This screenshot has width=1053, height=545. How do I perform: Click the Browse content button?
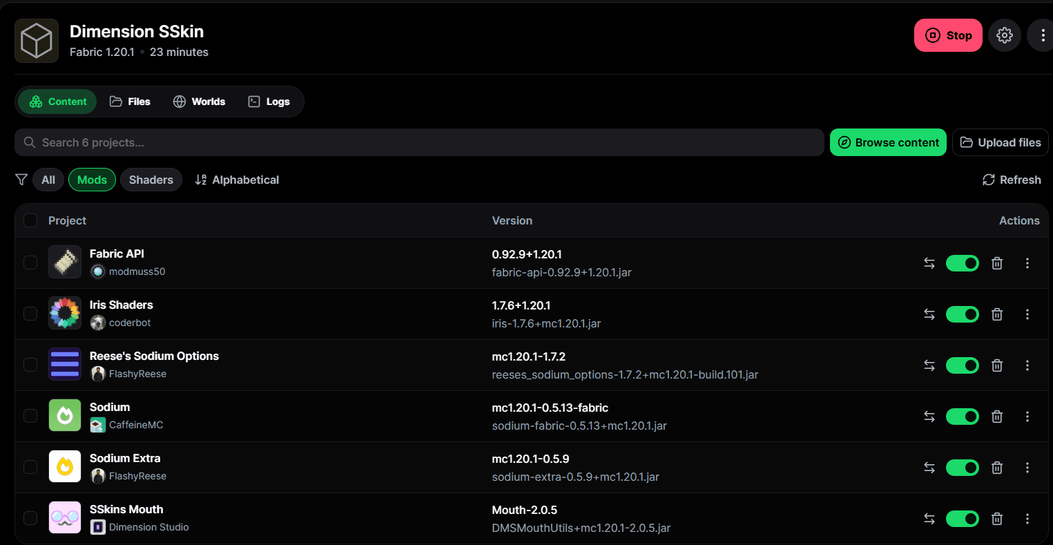pos(888,142)
